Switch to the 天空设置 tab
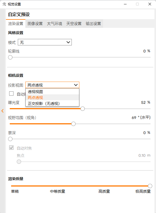156x213 pixels. coord(74,24)
